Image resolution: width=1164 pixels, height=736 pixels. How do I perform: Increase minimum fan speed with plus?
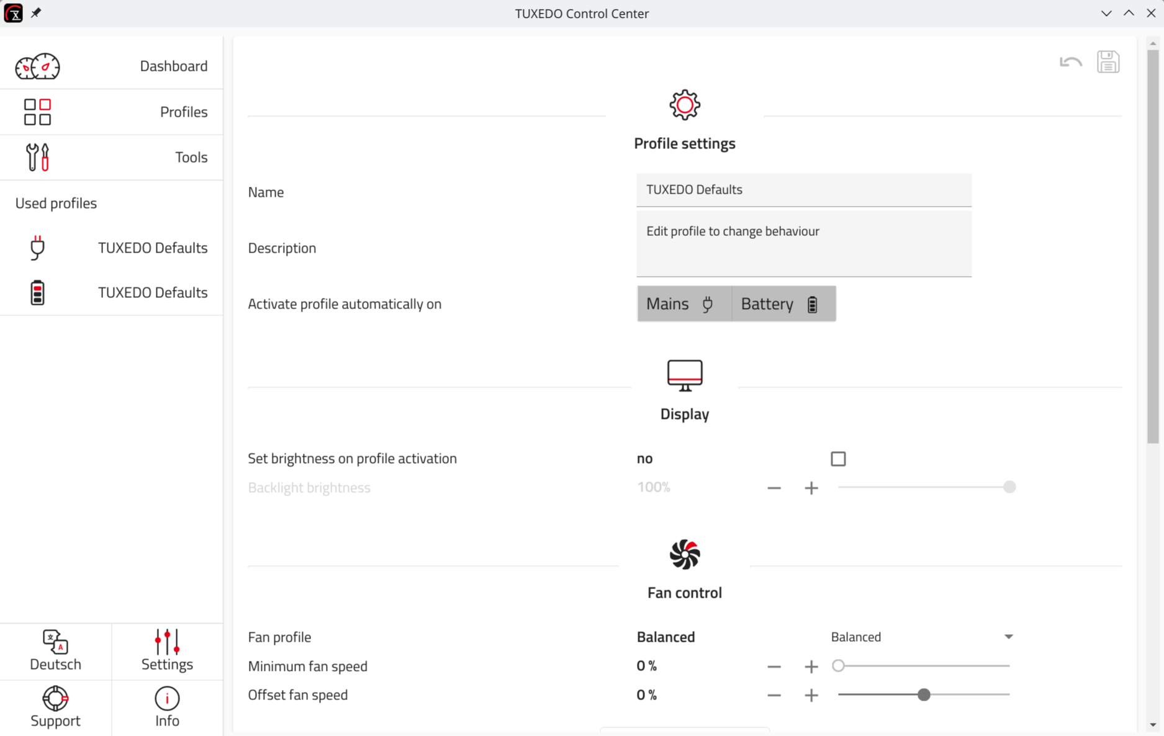click(x=811, y=666)
